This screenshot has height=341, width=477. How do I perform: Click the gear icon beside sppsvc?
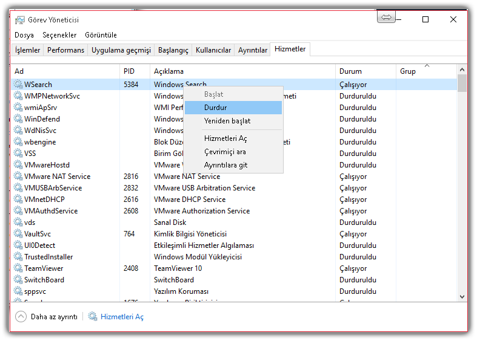pyautogui.click(x=18, y=291)
